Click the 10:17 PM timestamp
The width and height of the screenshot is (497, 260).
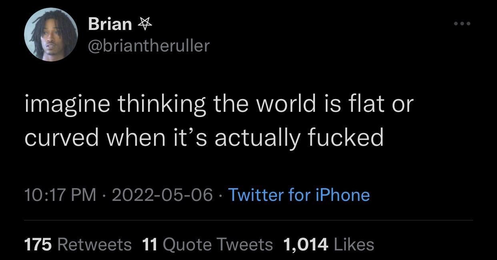60,195
